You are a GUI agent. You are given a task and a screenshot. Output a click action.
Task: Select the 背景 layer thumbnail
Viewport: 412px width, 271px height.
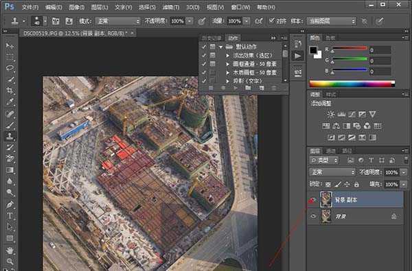[x=326, y=216]
